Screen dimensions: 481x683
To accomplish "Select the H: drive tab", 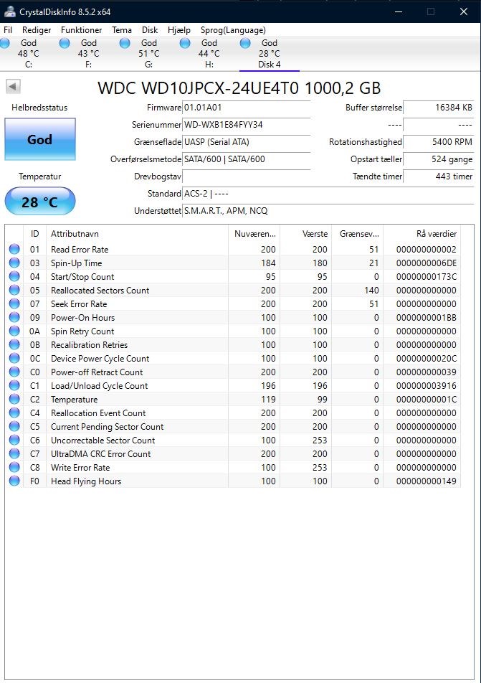I will tap(209, 54).
